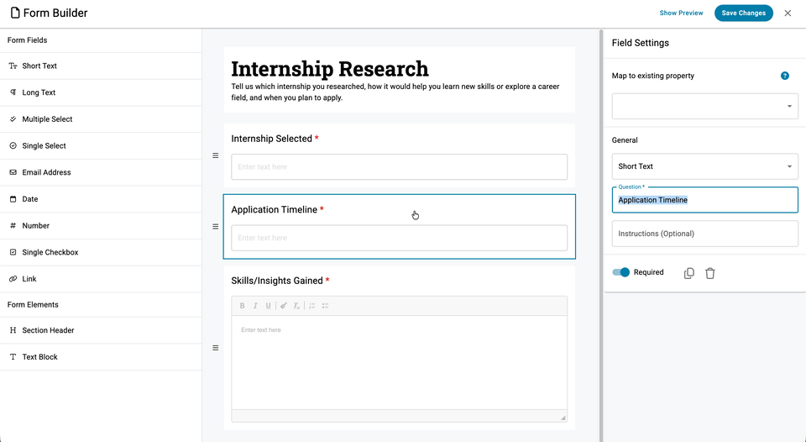Screen dimensions: 806x442
Task: Click the Instructions (Optional) input
Action: [x=704, y=234]
